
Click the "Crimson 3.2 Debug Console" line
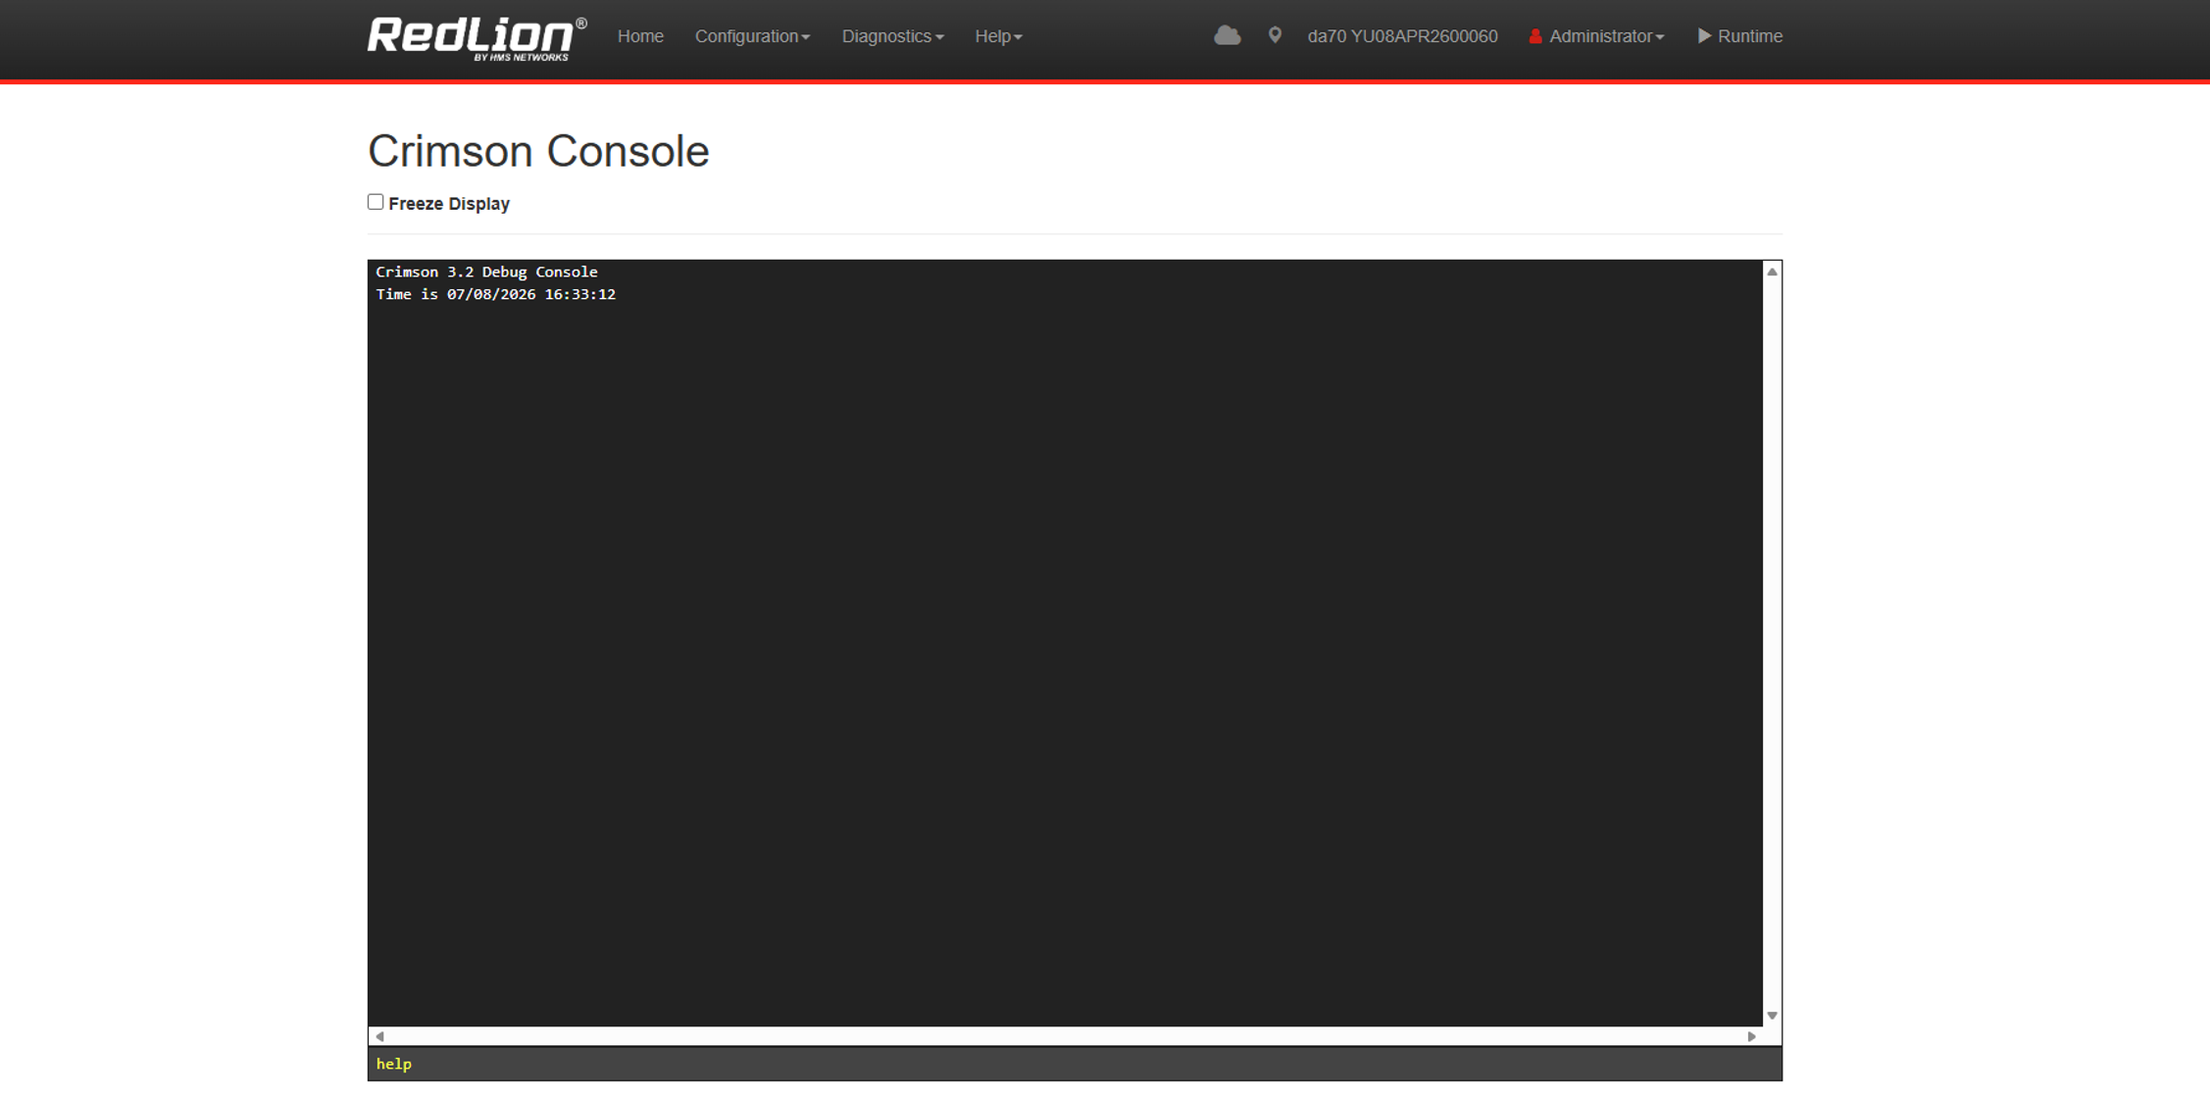tap(486, 272)
